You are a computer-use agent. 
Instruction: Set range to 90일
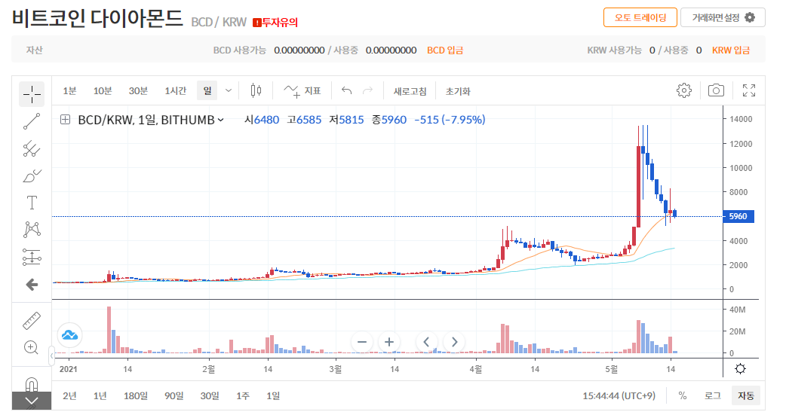tap(174, 396)
